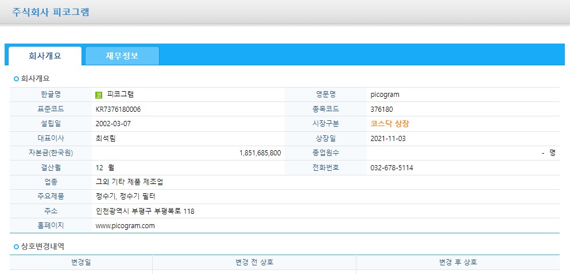The height and width of the screenshot is (274, 570).
Task: Click the 변경 후 상호 column header
Action: 458,262
